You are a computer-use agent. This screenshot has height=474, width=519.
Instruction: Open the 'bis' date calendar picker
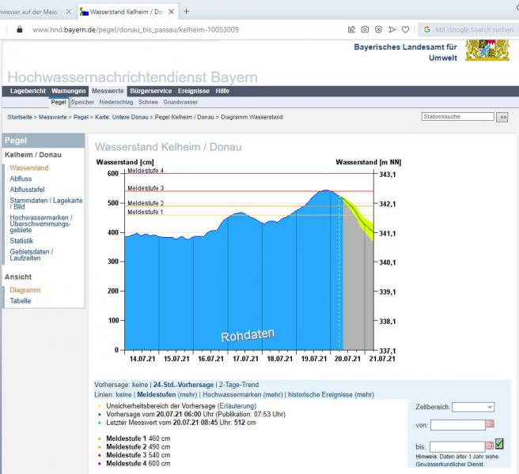click(490, 446)
